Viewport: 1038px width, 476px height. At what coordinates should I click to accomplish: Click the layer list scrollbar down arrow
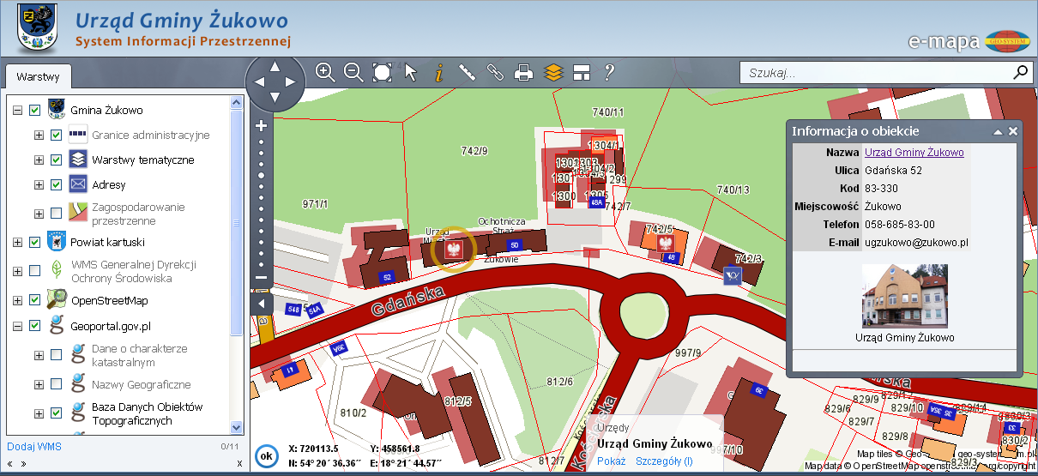pos(237,426)
